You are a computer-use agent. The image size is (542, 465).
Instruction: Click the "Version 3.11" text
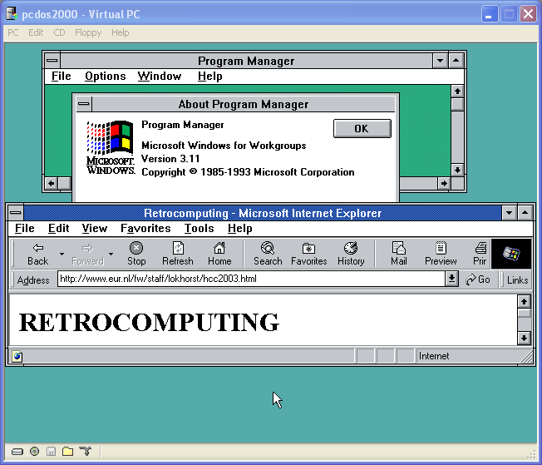point(170,159)
